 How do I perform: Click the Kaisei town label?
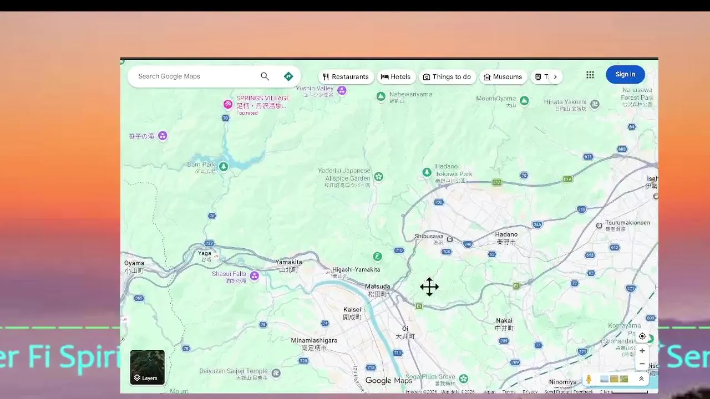click(352, 313)
